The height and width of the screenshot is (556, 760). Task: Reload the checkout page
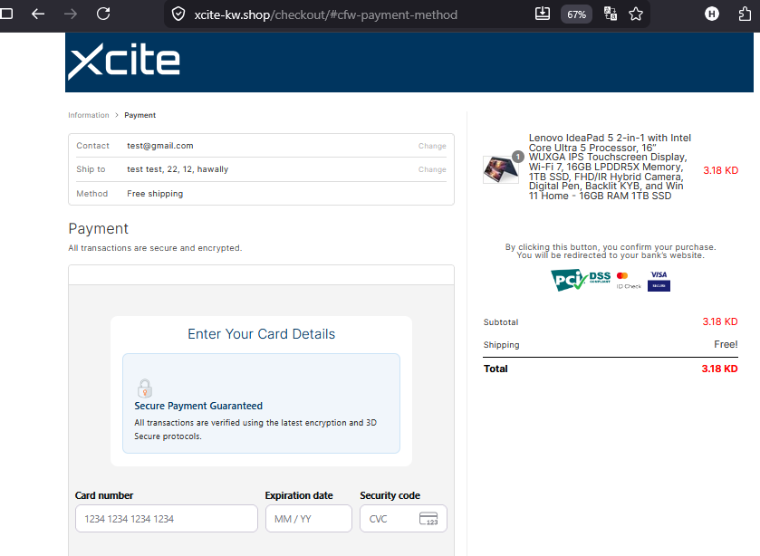pos(103,14)
